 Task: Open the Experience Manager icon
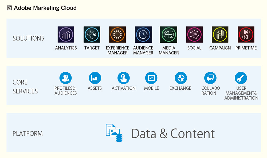pos(117,34)
